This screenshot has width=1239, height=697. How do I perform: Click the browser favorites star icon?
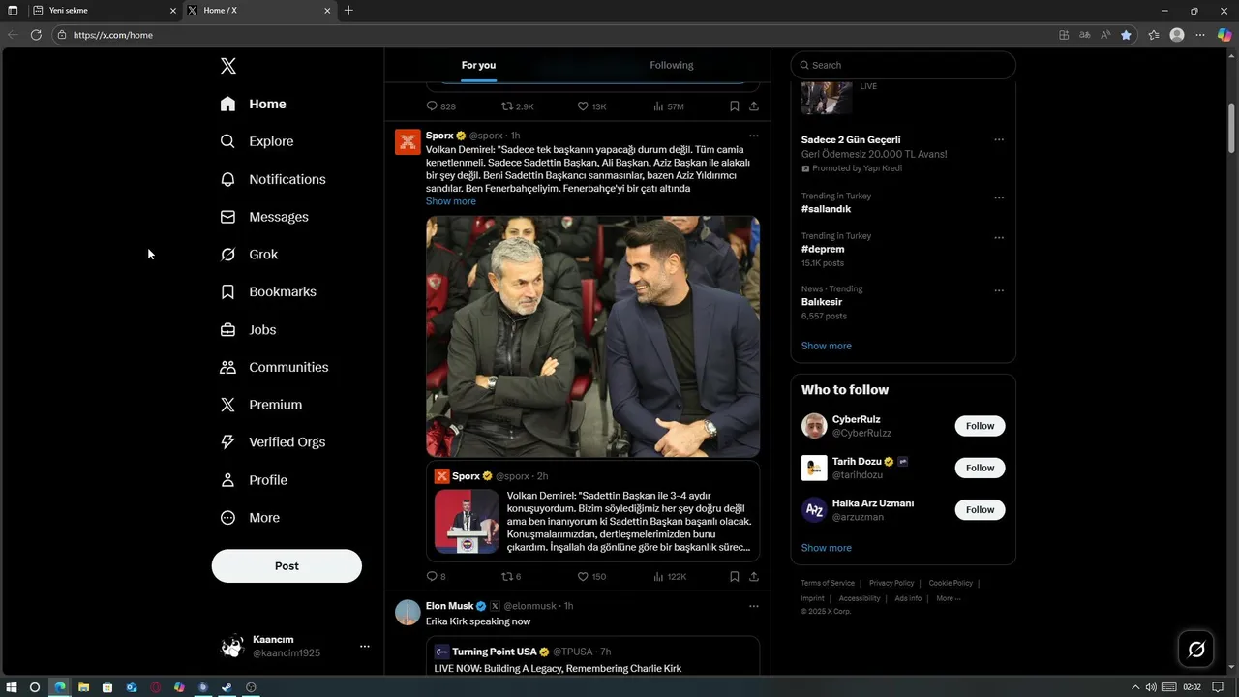pos(1126,35)
